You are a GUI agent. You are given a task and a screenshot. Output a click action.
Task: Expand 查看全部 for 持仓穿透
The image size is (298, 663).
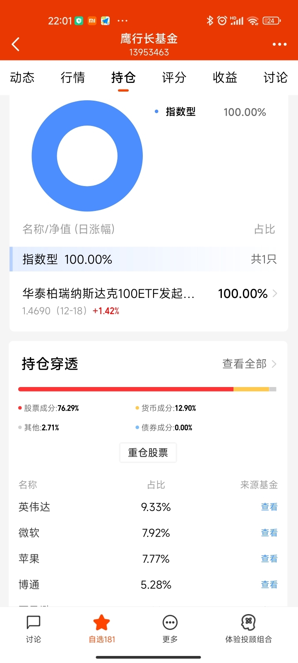point(249,364)
